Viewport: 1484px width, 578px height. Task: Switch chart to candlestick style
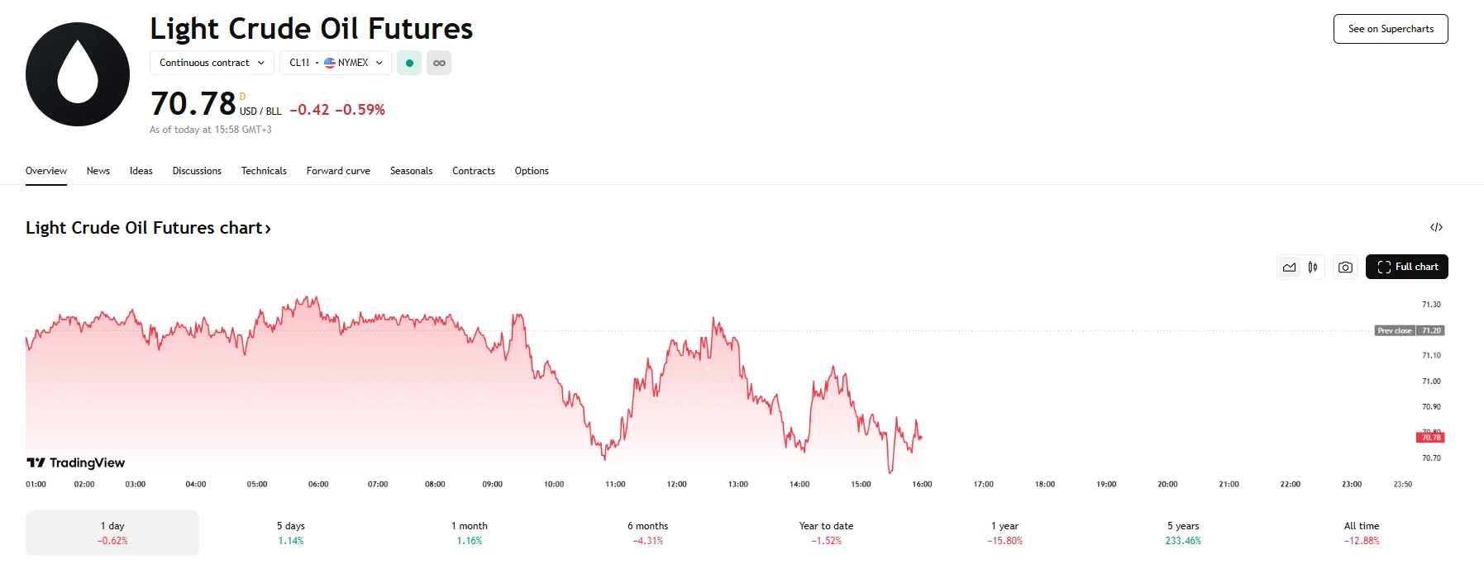(x=1313, y=268)
